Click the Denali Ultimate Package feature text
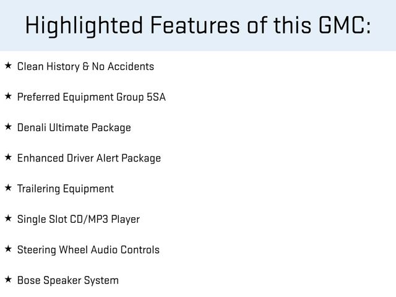This screenshot has width=396, height=297. tap(74, 127)
